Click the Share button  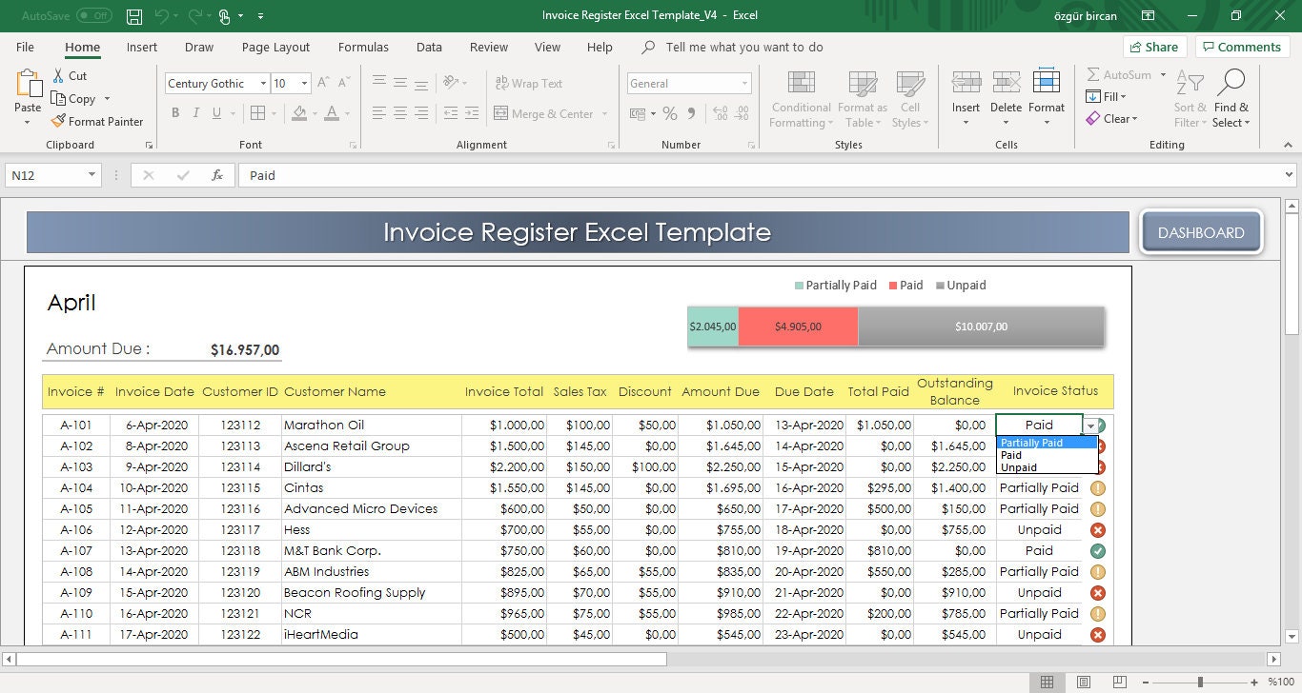(1154, 46)
